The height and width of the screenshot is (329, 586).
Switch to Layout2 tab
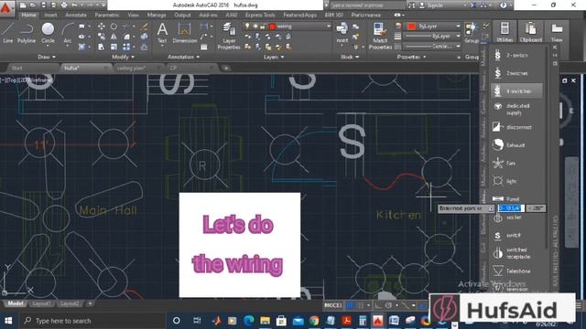[x=70, y=303]
